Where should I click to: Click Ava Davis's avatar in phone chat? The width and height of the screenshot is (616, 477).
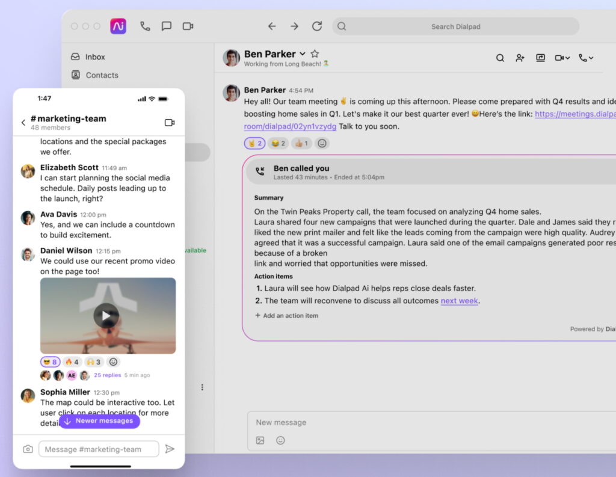(28, 218)
